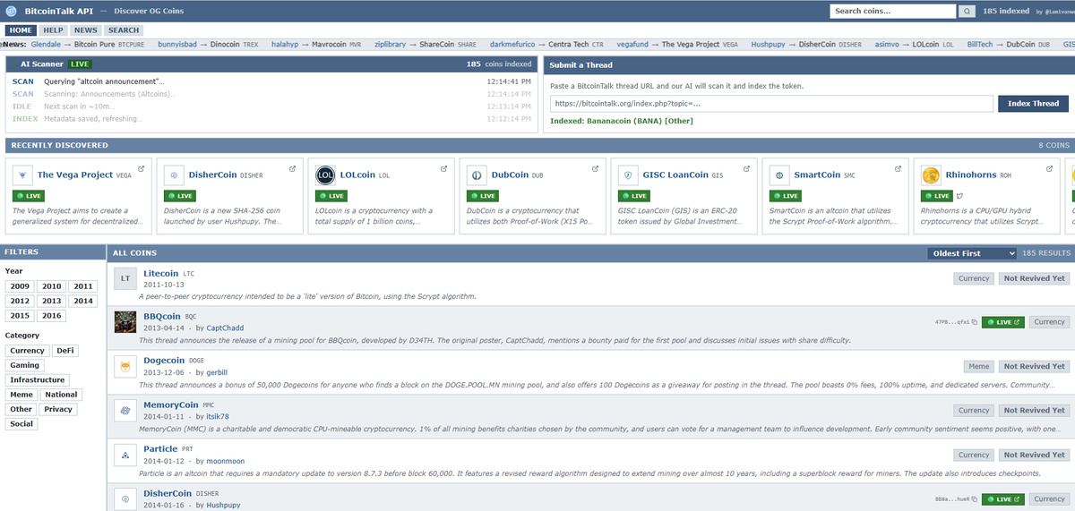
Task: Toggle the 2016 year filter
Action: click(51, 316)
